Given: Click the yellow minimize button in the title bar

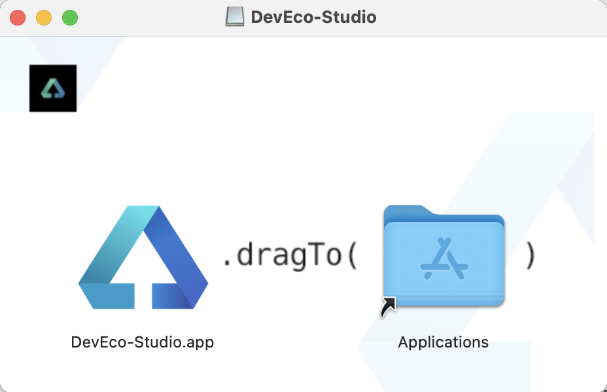Looking at the screenshot, I should 43,17.
